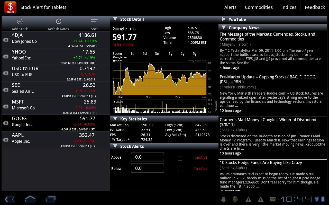Click the Below alert price input field
Image resolution: width=329 pixels, height=205 pixels.
(x=148, y=168)
